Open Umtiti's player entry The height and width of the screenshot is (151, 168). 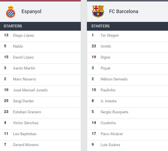106,46
